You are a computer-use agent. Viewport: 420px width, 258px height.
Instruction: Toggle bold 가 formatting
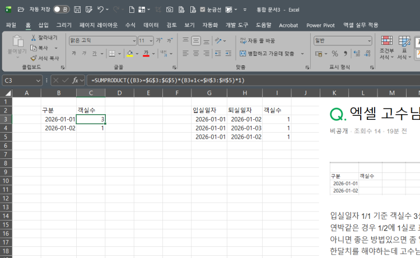coord(74,54)
